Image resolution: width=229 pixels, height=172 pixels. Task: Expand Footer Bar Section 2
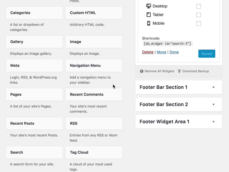[179, 104]
